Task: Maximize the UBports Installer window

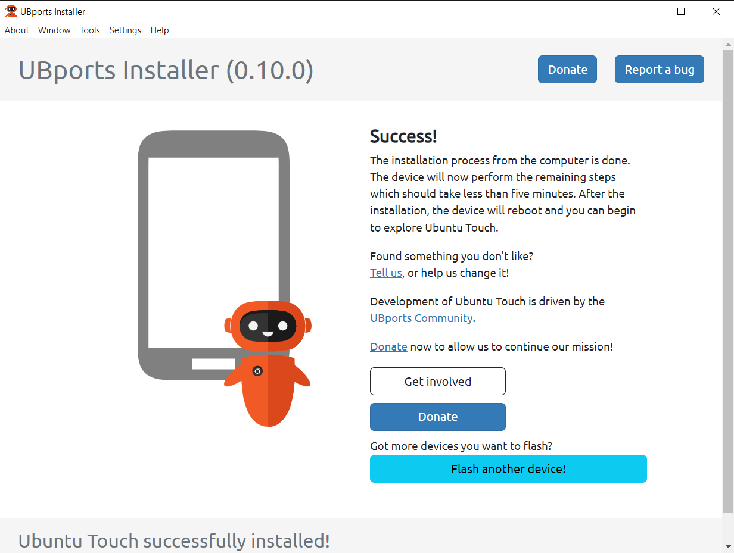Action: pyautogui.click(x=681, y=11)
